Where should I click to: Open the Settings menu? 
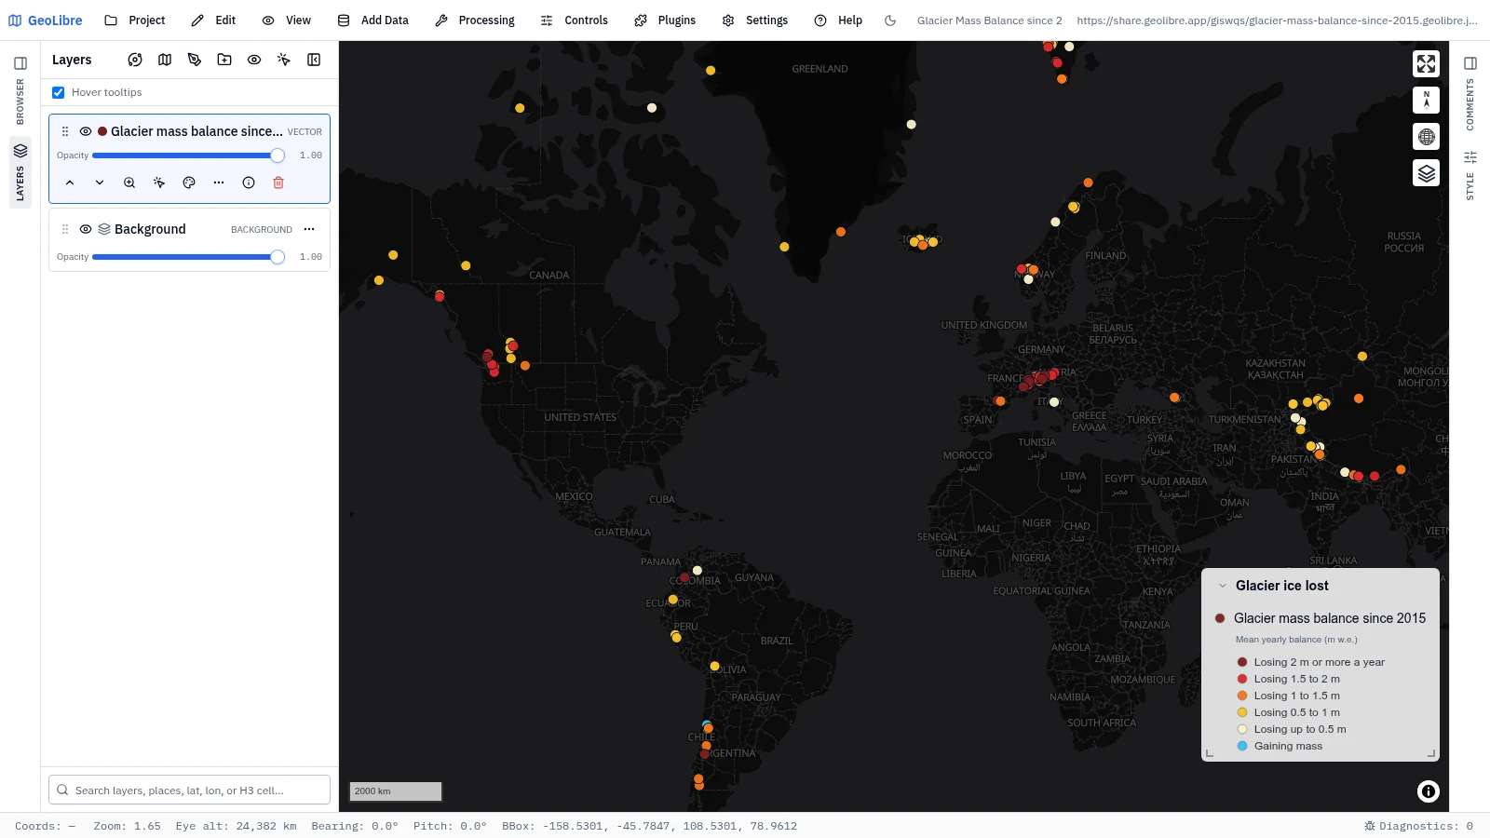tap(755, 20)
